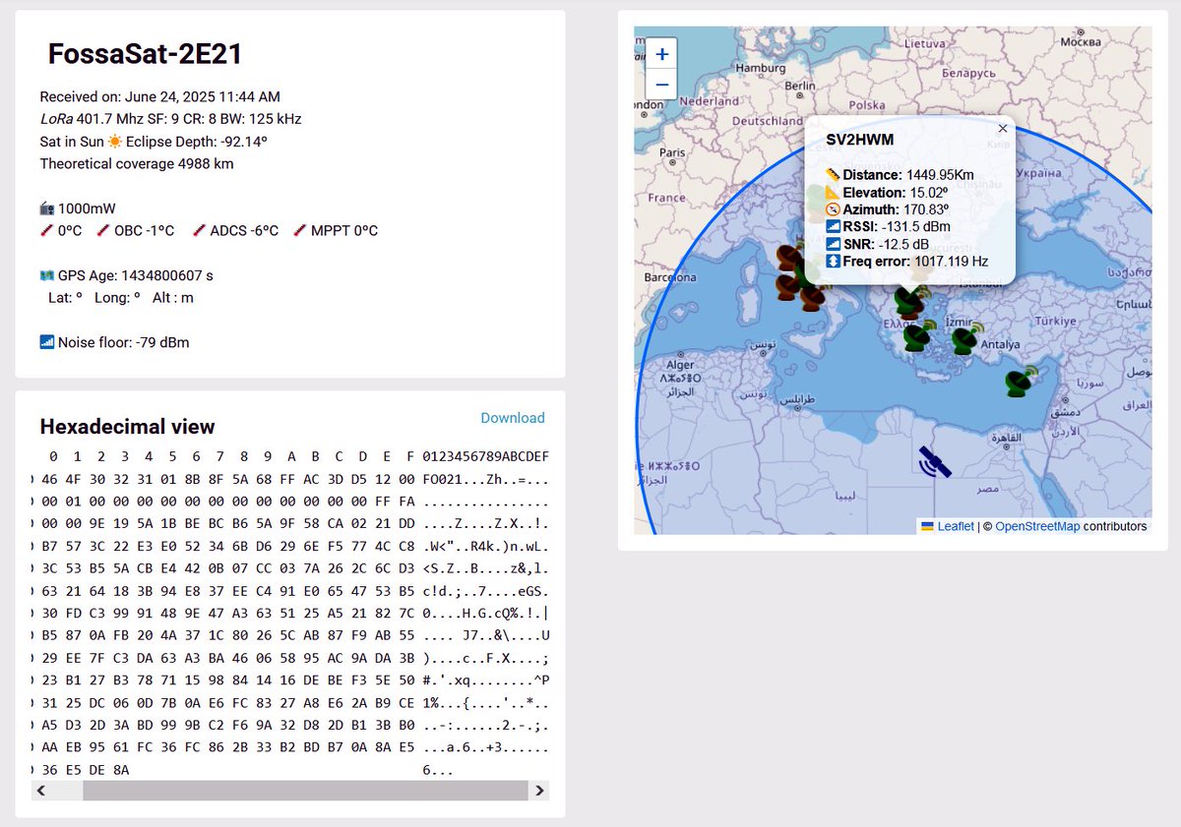Open the OpenStreetMap contributors link

(1037, 526)
